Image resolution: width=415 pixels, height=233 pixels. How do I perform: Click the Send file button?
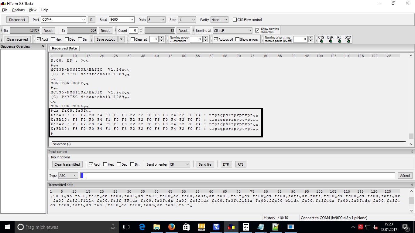(205, 164)
